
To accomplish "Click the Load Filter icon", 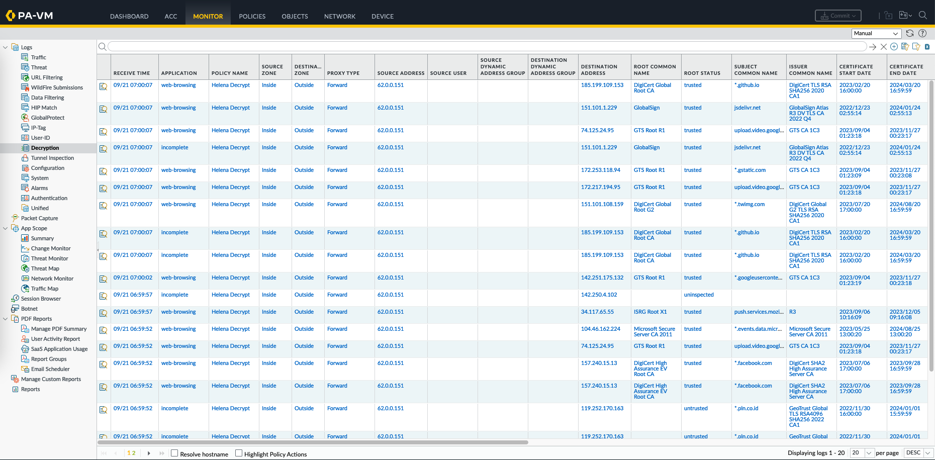I will pyautogui.click(x=916, y=47).
